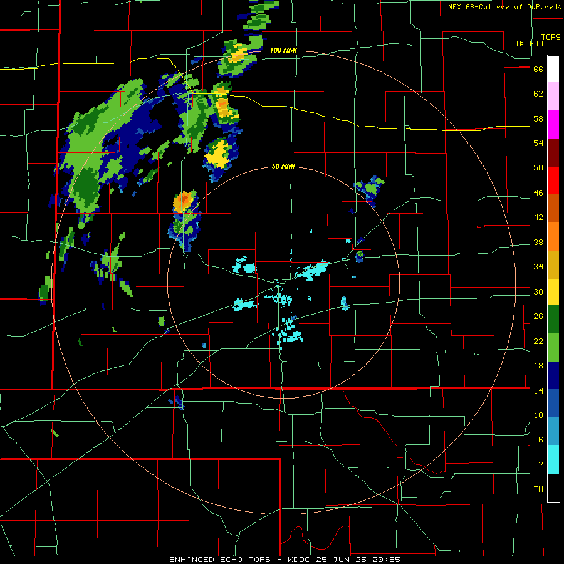The width and height of the screenshot is (564, 564).
Task: Pick the light green legend swatch
Action: (553, 347)
